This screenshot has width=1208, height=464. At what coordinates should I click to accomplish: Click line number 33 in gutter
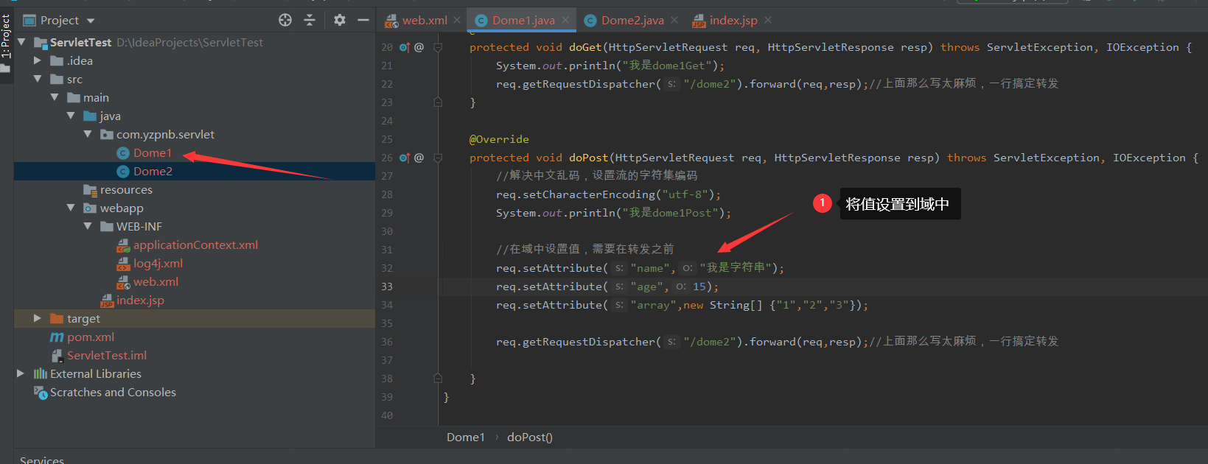pyautogui.click(x=387, y=287)
